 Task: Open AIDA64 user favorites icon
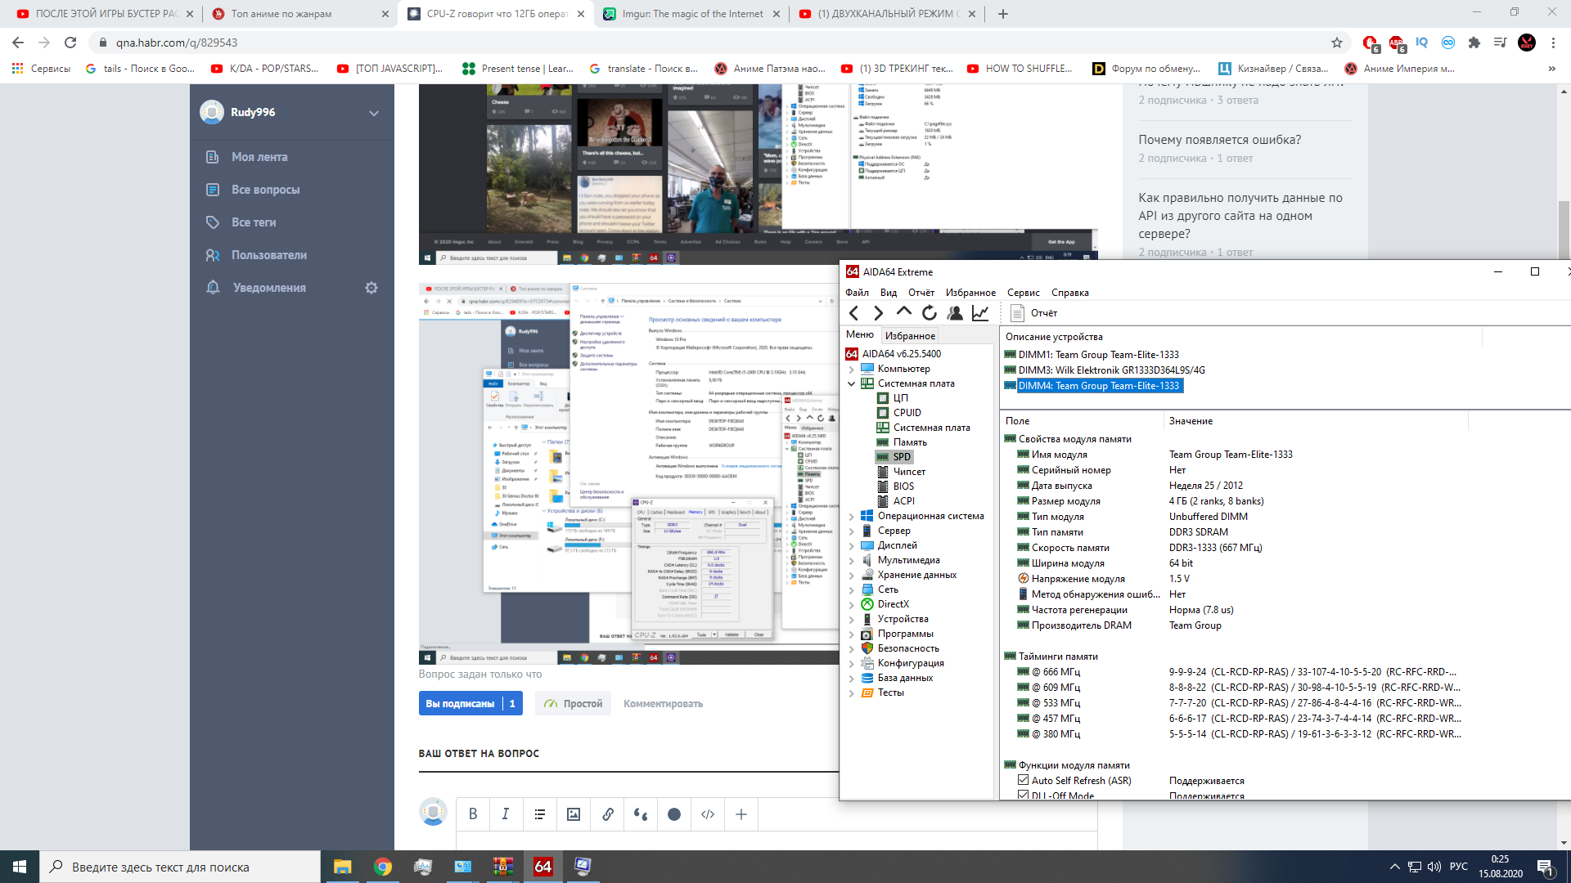pyautogui.click(x=955, y=313)
